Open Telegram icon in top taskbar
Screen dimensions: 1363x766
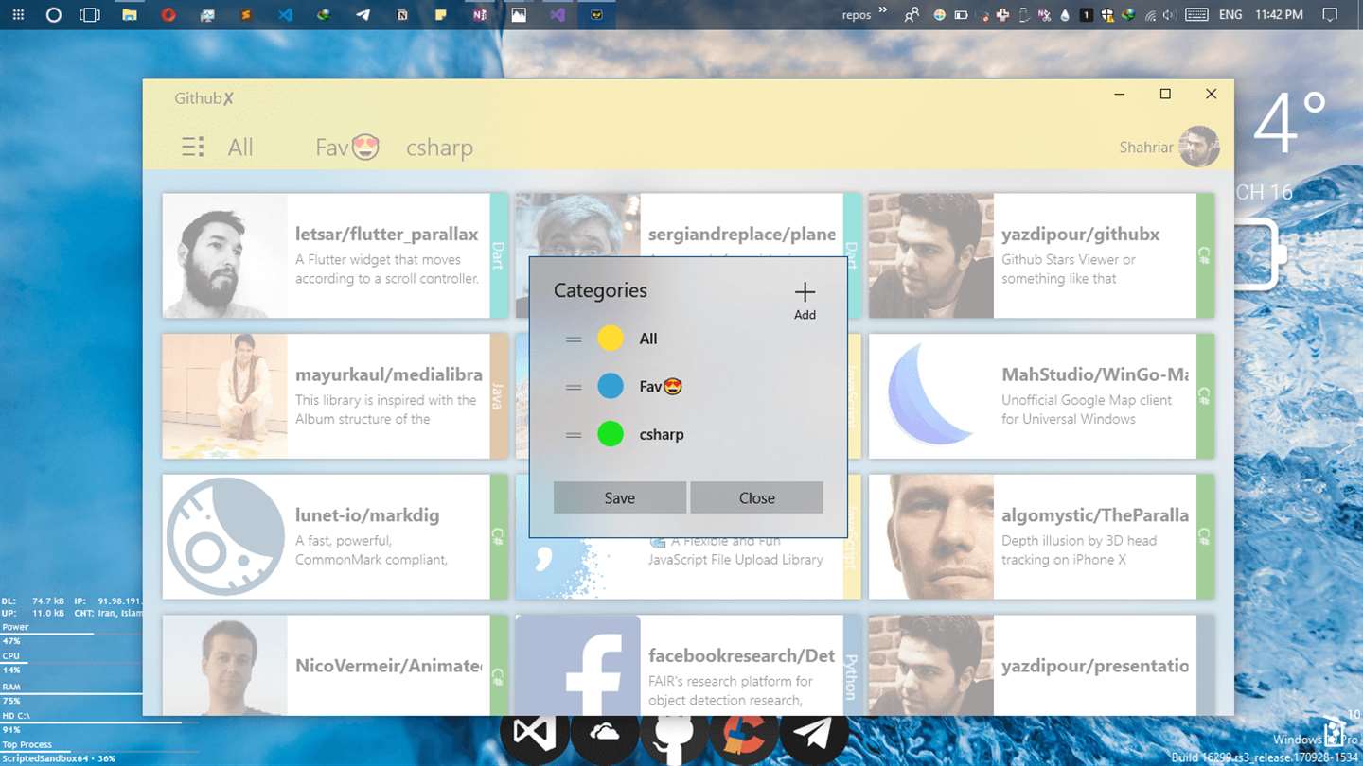tap(363, 14)
